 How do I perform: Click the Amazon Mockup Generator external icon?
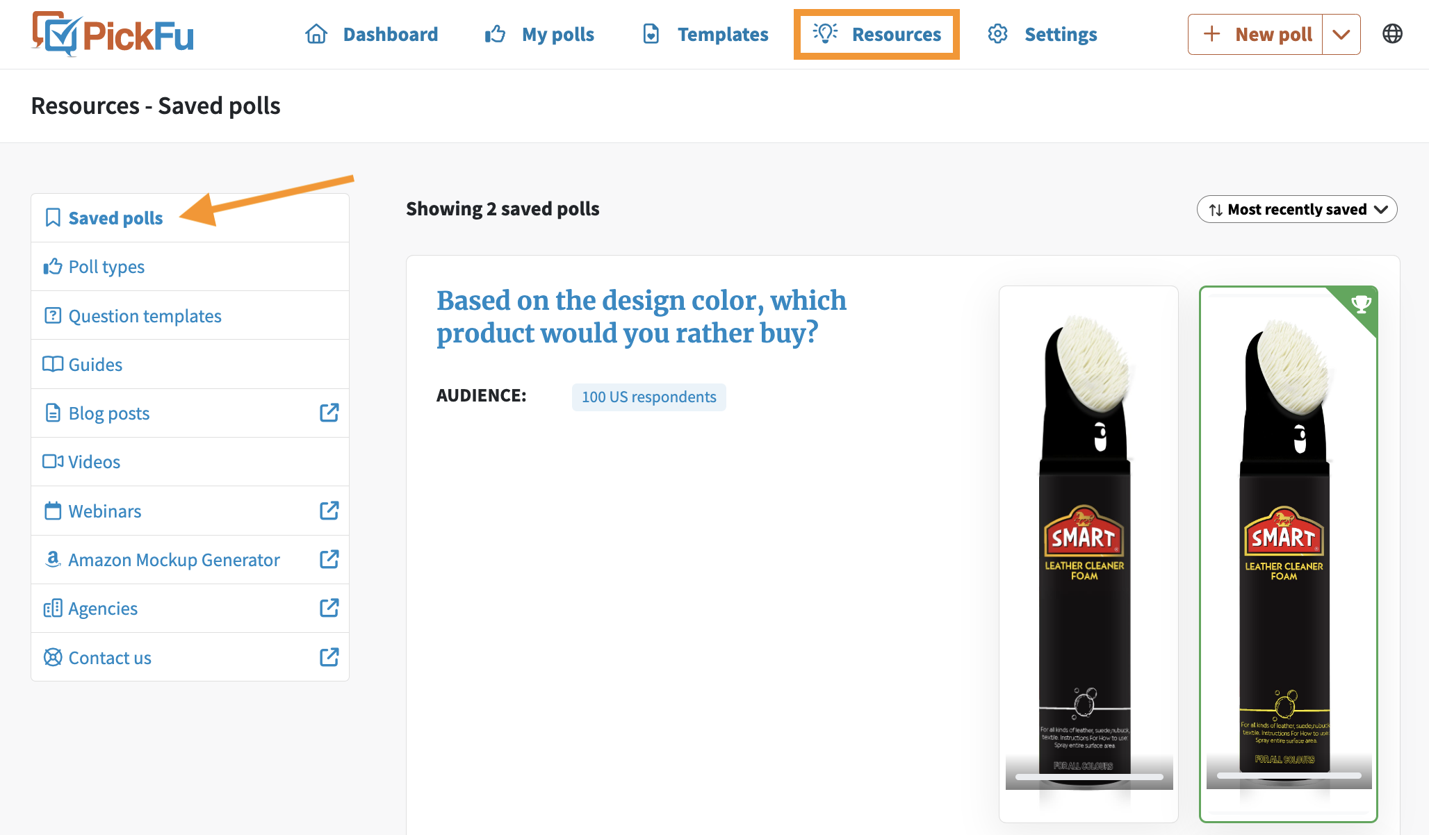tap(329, 559)
